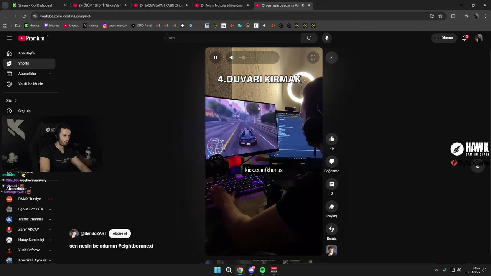Switch to SAÇMA SAPAN KASK tab
The height and width of the screenshot is (276, 491).
(160, 5)
